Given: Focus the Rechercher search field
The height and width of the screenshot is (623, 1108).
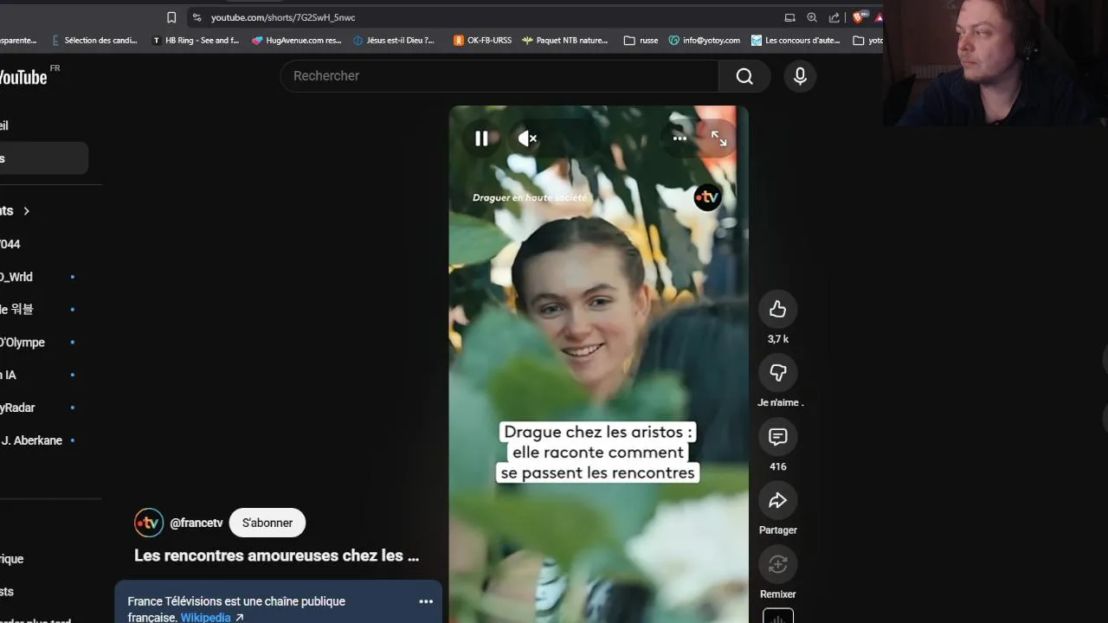Looking at the screenshot, I should 499,76.
